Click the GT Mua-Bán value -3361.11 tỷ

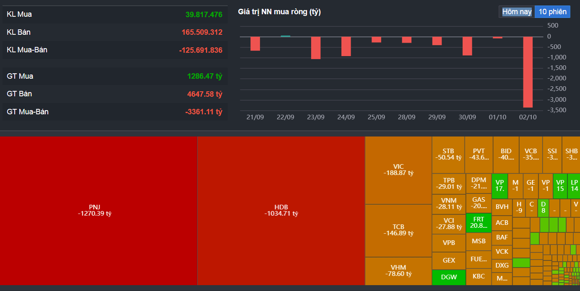coord(204,112)
